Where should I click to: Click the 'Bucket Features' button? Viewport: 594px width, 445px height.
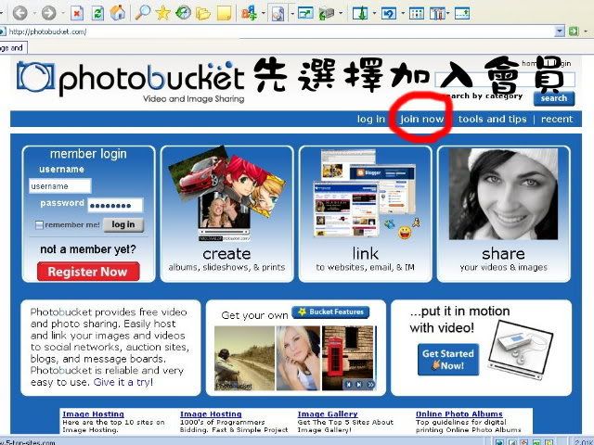pyautogui.click(x=330, y=312)
